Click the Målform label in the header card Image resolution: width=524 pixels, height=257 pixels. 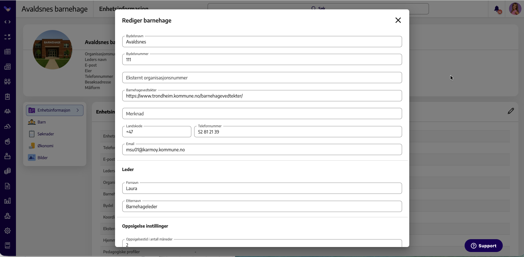click(92, 88)
